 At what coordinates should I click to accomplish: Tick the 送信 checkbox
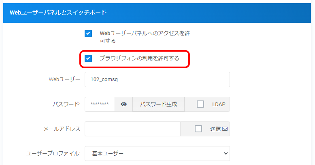coord(198,129)
